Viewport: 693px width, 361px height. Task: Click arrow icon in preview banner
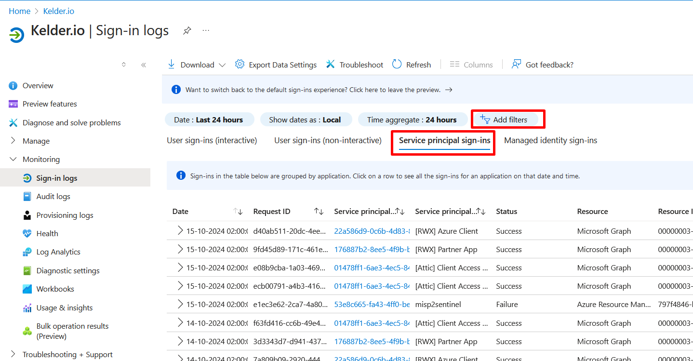click(449, 90)
